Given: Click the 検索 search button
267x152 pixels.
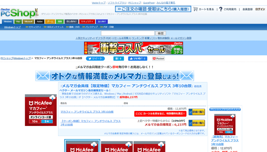Looking at the screenshot, I should pyautogui.click(x=161, y=33).
